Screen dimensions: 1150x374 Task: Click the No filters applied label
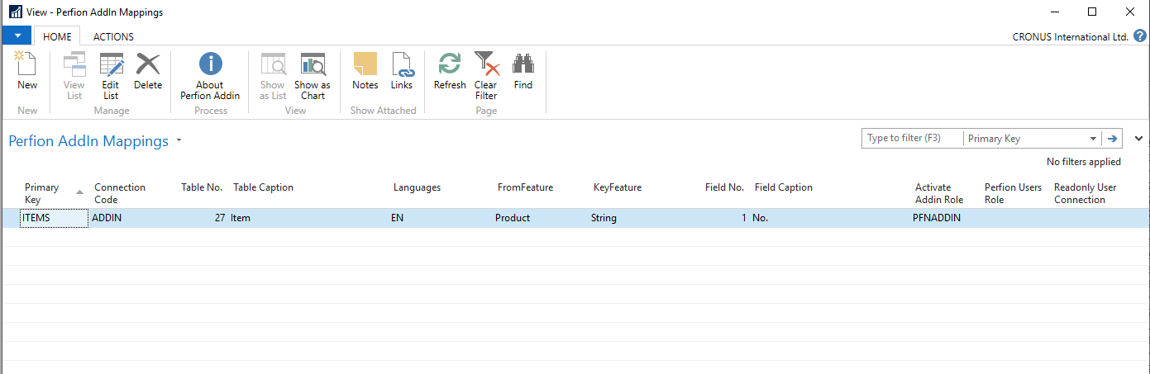tap(1083, 162)
